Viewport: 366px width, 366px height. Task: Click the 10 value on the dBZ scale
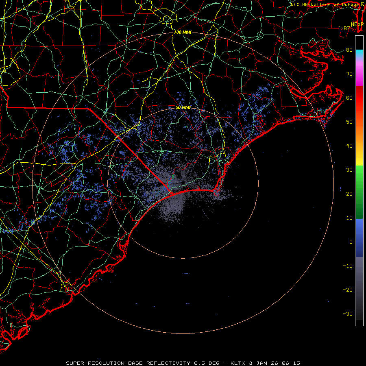click(x=349, y=218)
